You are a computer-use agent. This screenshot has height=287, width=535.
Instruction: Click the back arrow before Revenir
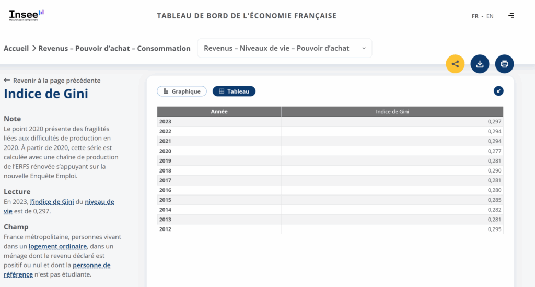(x=7, y=81)
